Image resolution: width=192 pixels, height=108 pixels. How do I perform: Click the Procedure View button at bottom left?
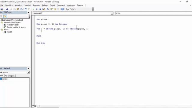point(33,106)
